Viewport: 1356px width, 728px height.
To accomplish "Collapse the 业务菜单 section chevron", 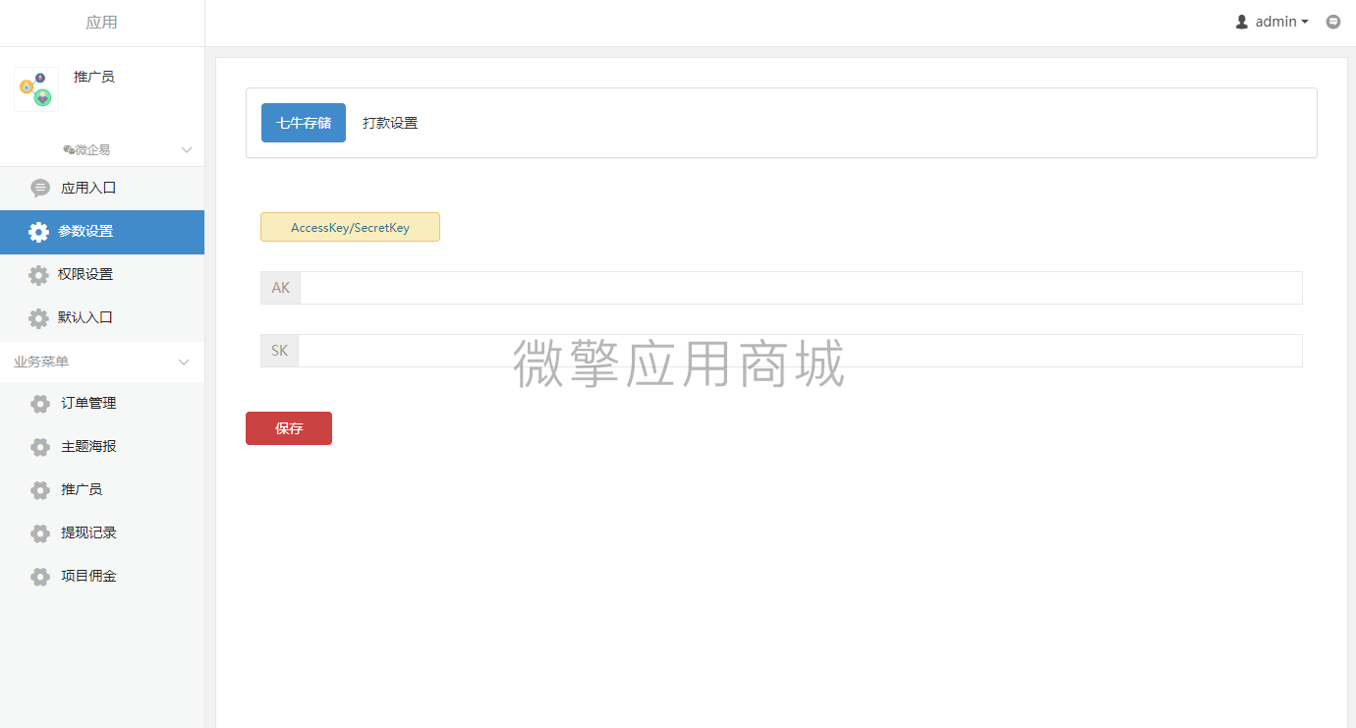I will tap(183, 362).
